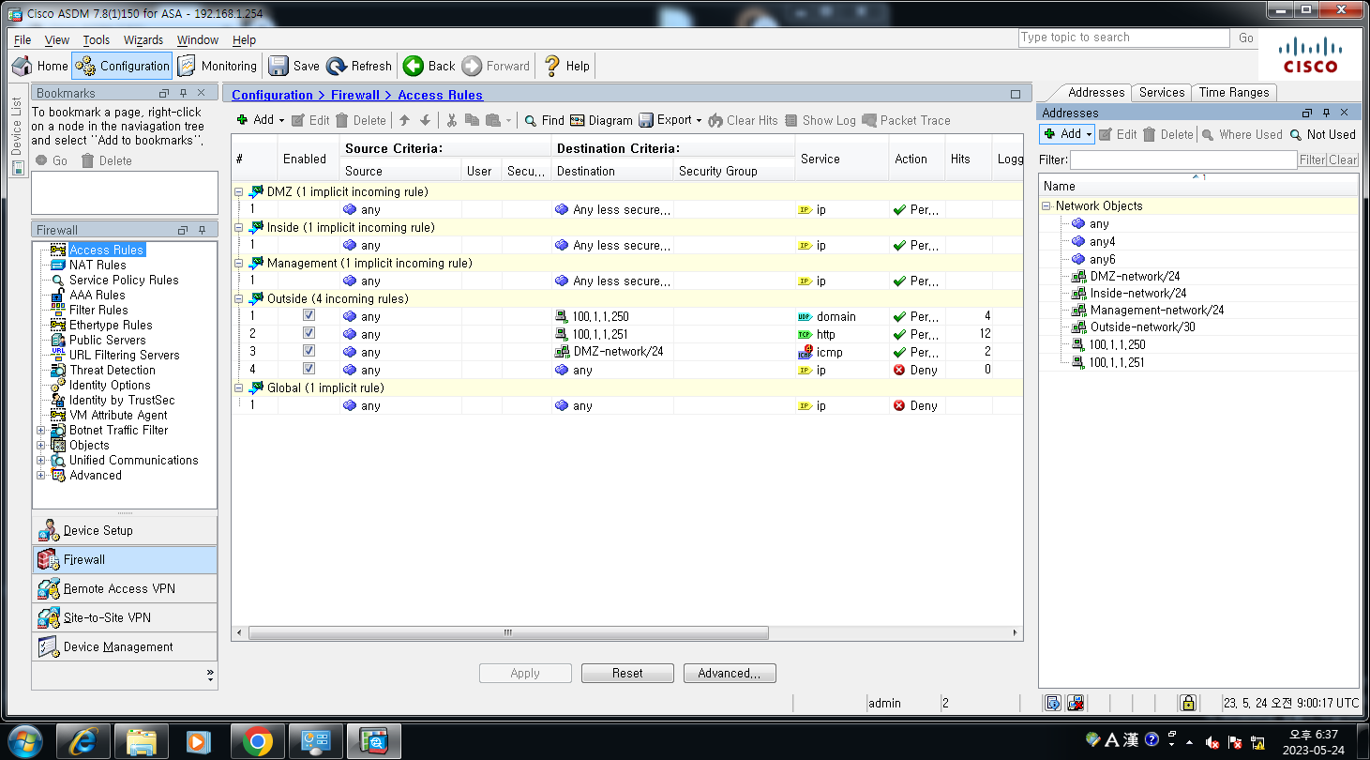
Task: Navigate Back in the toolbar
Action: (x=429, y=66)
